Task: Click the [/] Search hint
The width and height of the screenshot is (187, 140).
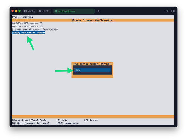Action: click(91, 120)
